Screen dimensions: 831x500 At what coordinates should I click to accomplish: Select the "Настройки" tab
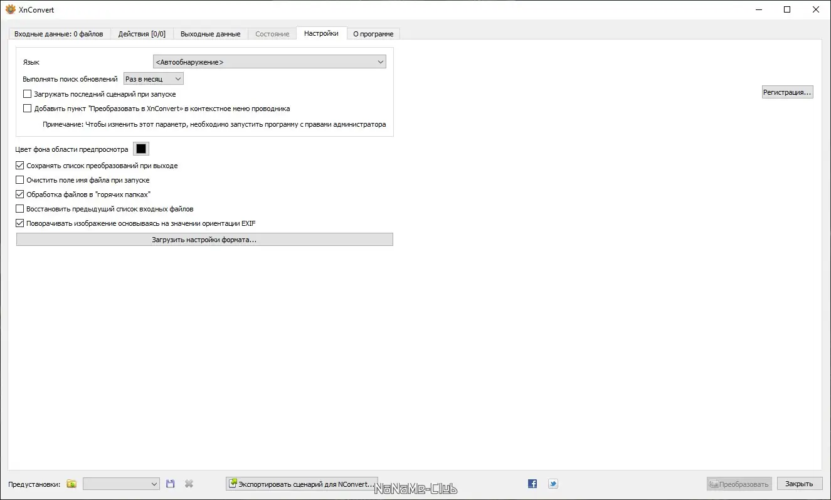tap(321, 33)
